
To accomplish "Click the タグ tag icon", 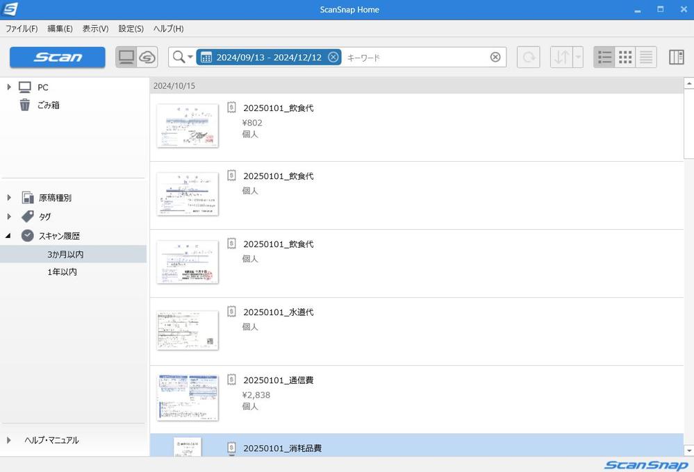I will click(x=28, y=217).
